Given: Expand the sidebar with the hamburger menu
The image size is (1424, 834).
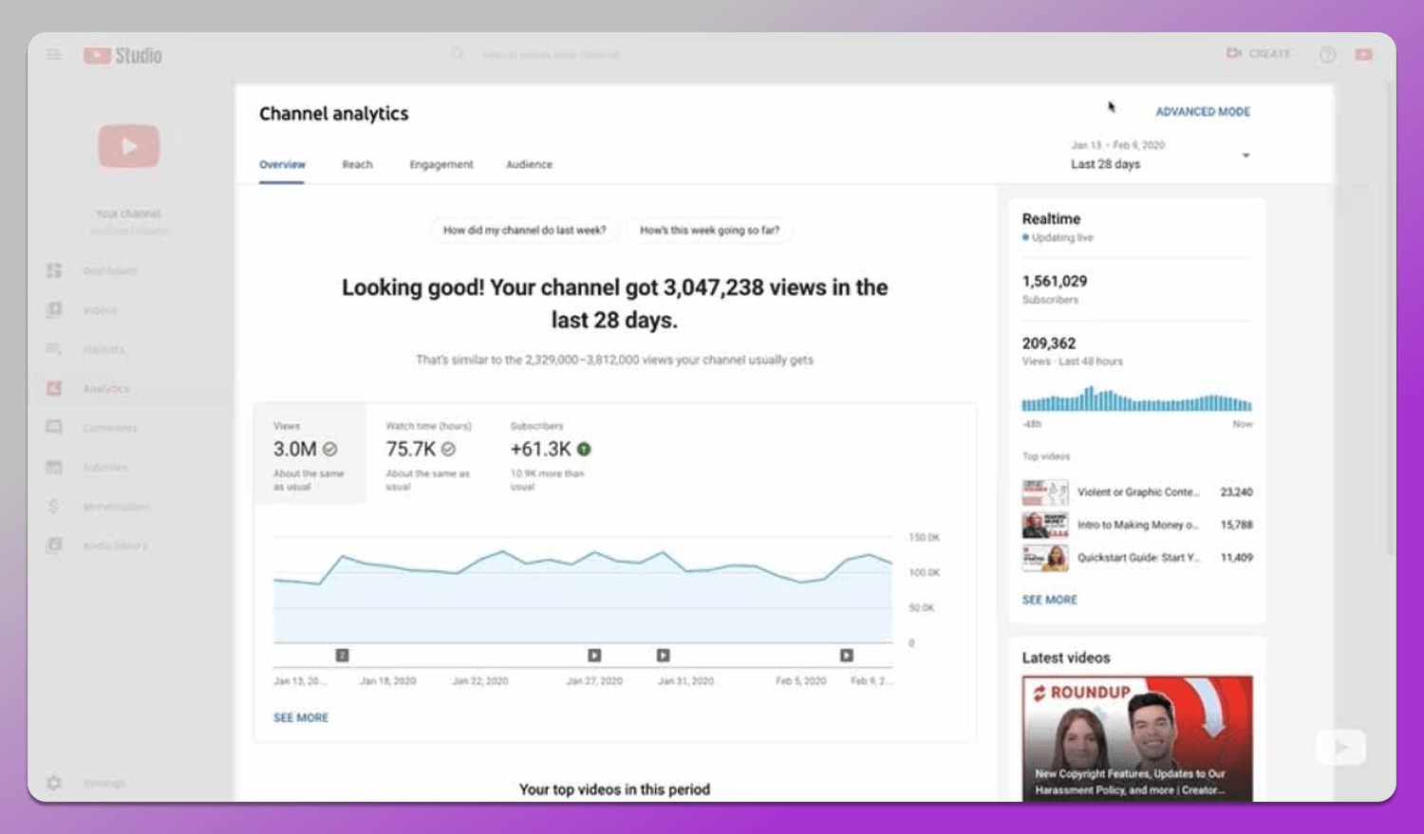Looking at the screenshot, I should (x=54, y=54).
